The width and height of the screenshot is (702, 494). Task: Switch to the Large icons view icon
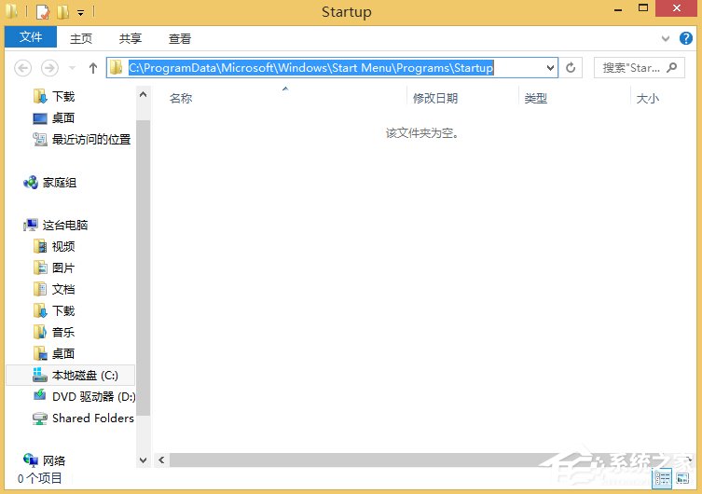pyautogui.click(x=683, y=478)
